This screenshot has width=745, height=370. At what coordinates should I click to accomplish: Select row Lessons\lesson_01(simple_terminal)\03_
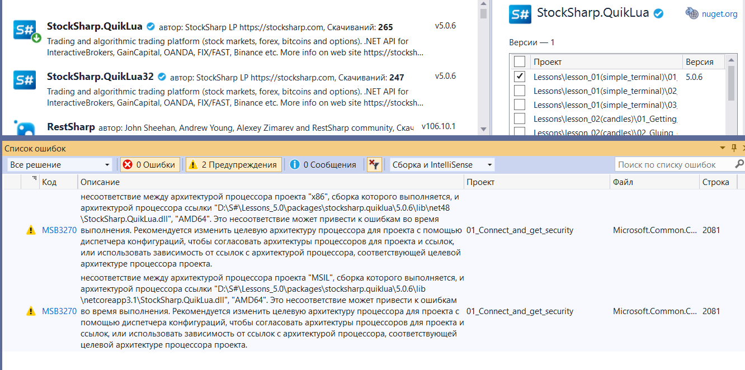(x=605, y=105)
